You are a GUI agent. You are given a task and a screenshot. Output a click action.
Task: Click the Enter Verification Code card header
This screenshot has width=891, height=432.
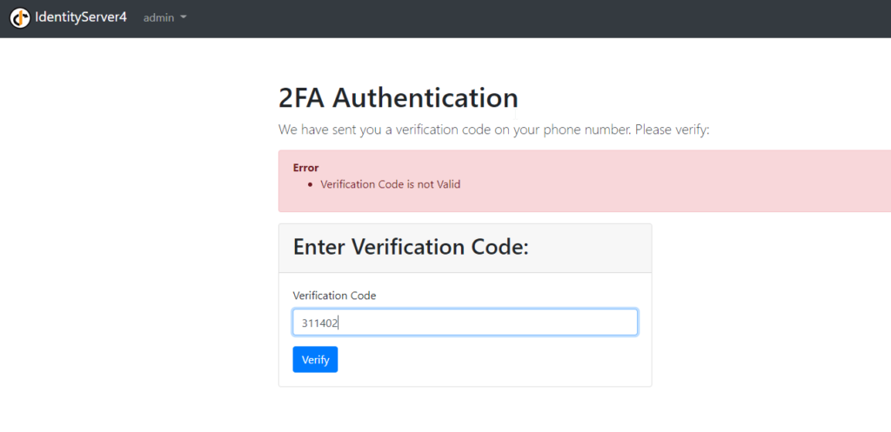tap(465, 248)
